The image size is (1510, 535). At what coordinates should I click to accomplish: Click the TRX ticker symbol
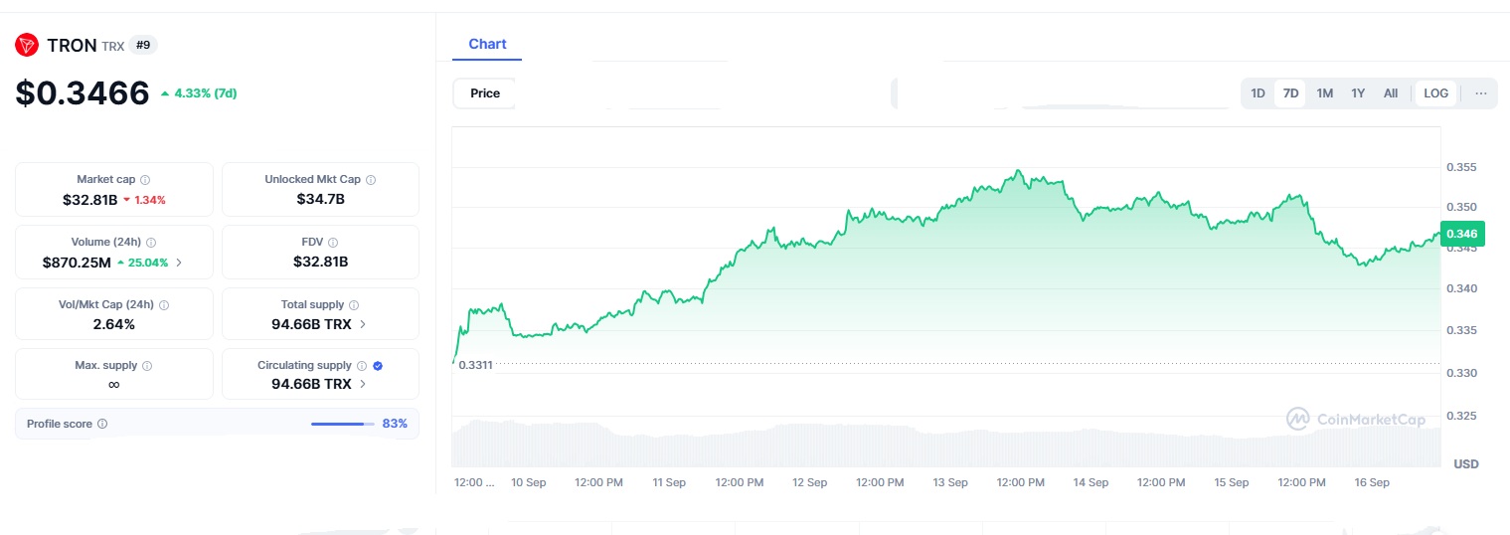pos(113,46)
